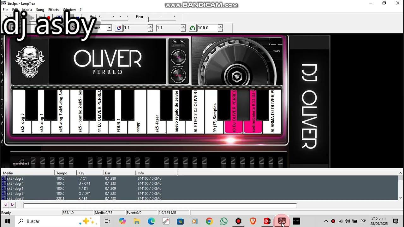
Task: Open the ? help menu
Action: (x=80, y=10)
